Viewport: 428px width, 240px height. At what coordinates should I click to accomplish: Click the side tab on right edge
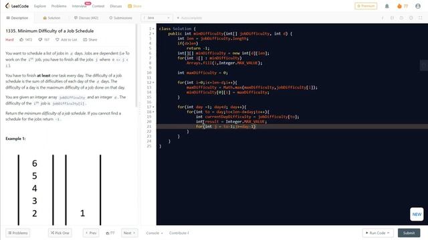[x=424, y=65]
